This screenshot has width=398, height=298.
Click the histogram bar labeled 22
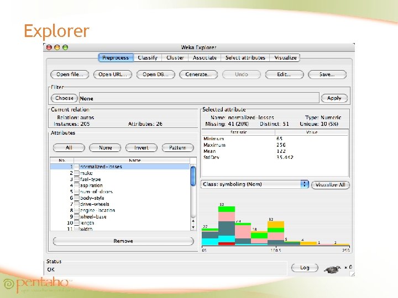pyautogui.click(x=210, y=237)
